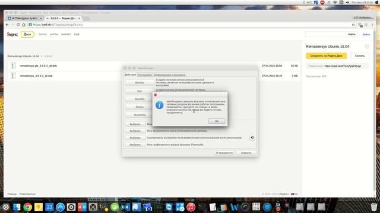The image size is (380, 213).
Task: Confirm the info dialog with OK
Action: click(216, 121)
